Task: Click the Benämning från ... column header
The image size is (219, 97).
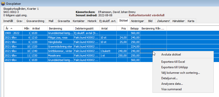Action: click(153, 28)
